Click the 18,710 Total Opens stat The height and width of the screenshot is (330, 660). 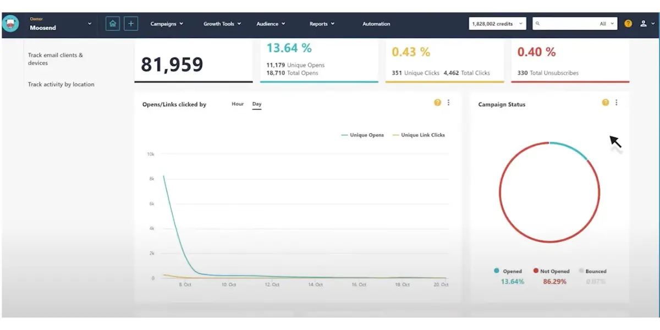pyautogui.click(x=292, y=73)
